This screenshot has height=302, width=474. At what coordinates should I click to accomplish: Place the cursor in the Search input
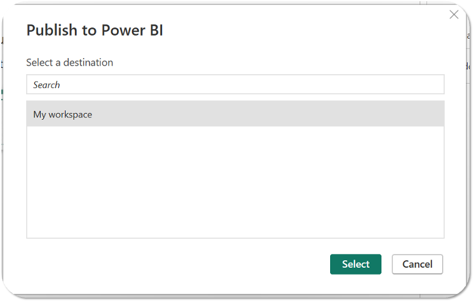[x=235, y=84]
